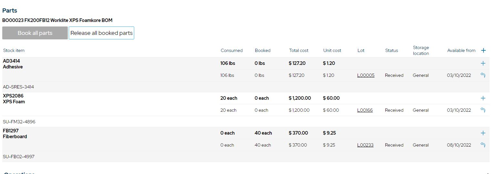Image resolution: width=497 pixels, height=174 pixels.
Task: Click the plus icon in the table header
Action: pos(483,50)
